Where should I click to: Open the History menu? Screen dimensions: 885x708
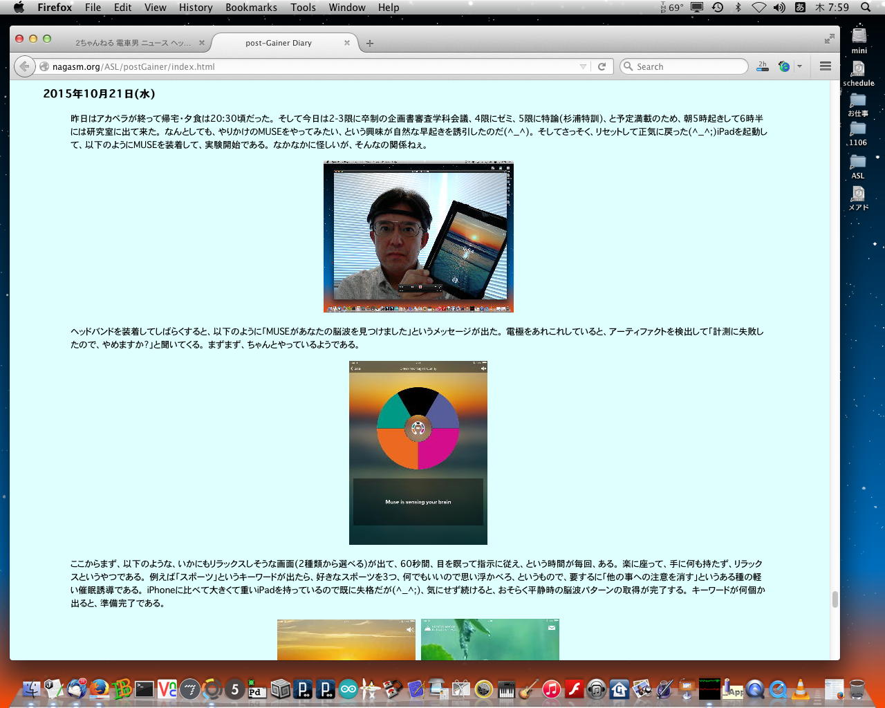[x=196, y=7]
